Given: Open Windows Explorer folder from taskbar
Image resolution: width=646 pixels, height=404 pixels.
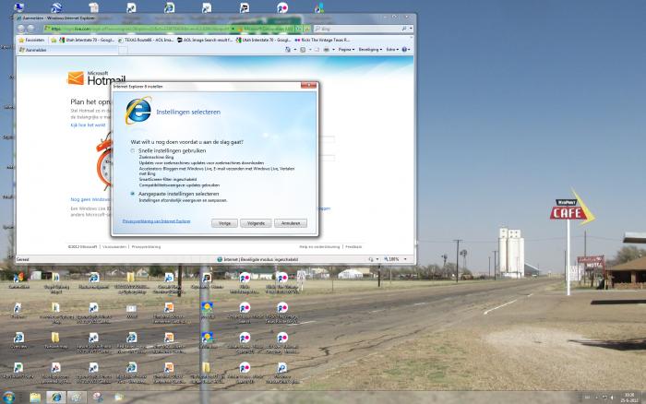Looking at the screenshot, I should pyautogui.click(x=35, y=397).
